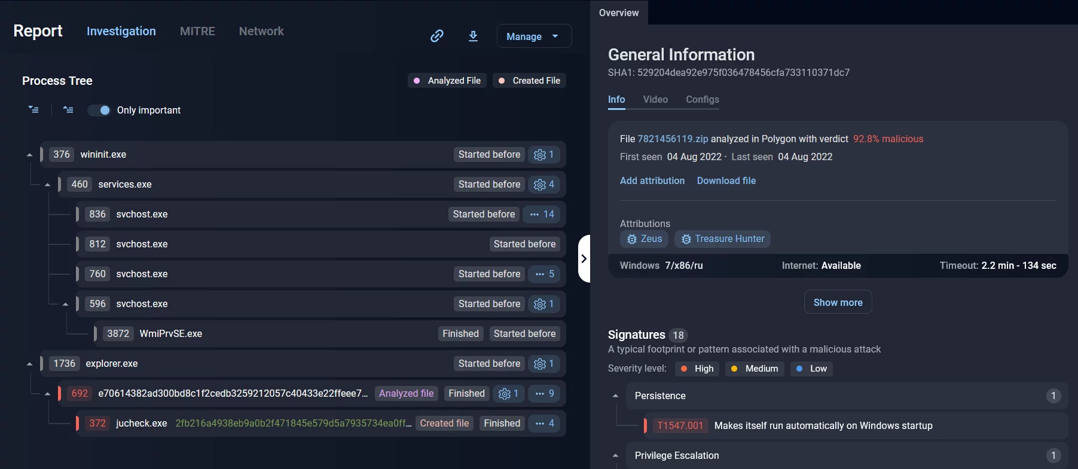
Task: Collapse the services.exe tree node
Action: pyautogui.click(x=47, y=185)
